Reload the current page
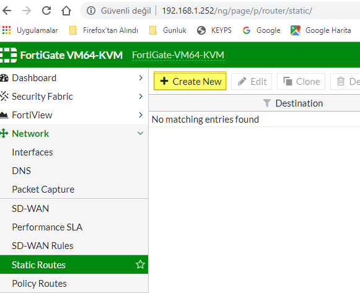This screenshot has height=293, width=360. (46, 11)
